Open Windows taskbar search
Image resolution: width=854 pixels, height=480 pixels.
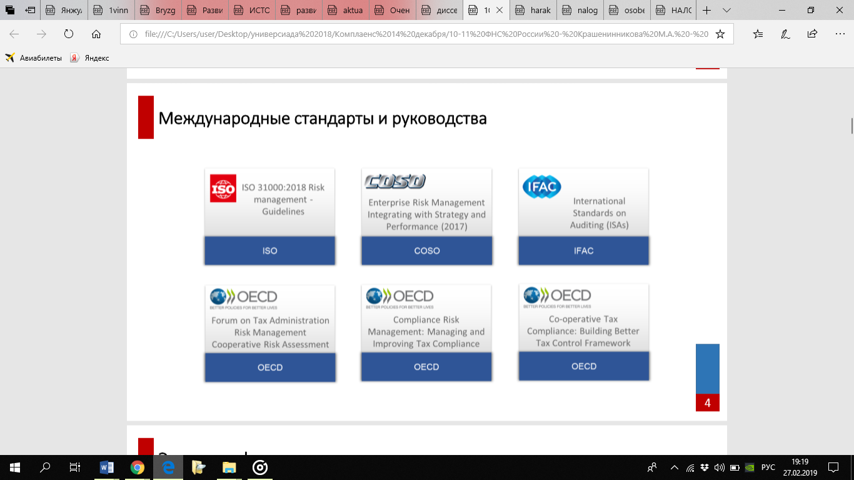coord(45,467)
